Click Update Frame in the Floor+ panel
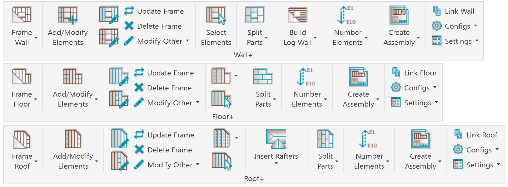The height and width of the screenshot is (187, 508). (x=164, y=73)
